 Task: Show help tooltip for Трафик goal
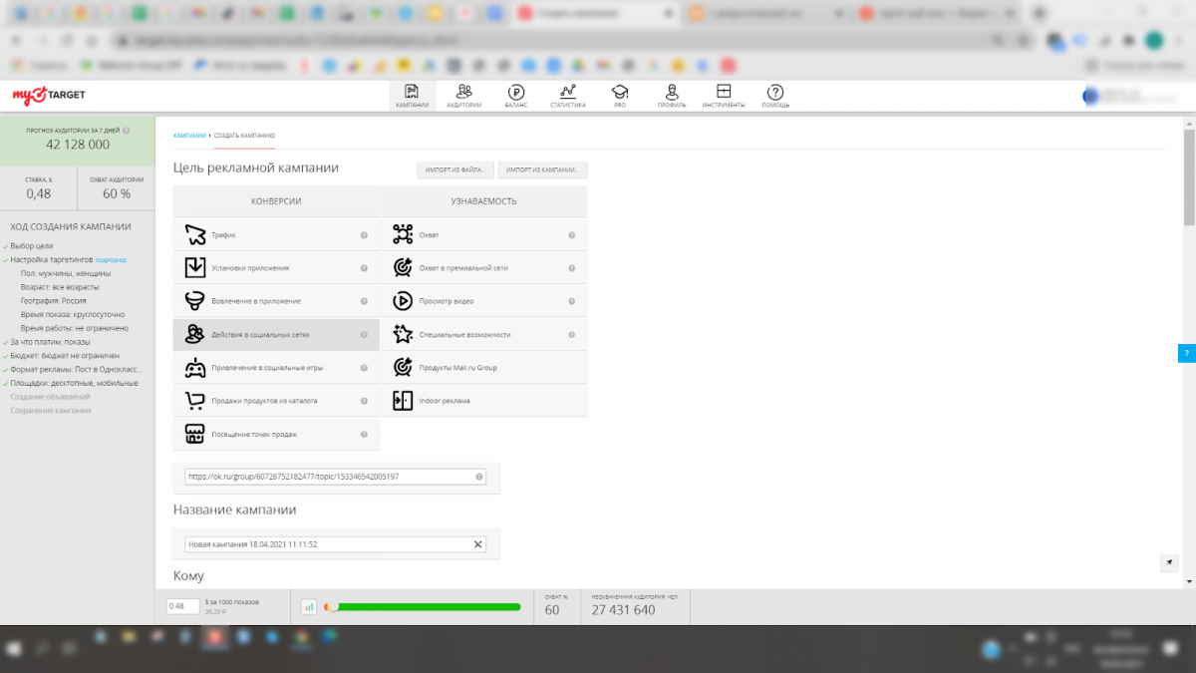[364, 236]
